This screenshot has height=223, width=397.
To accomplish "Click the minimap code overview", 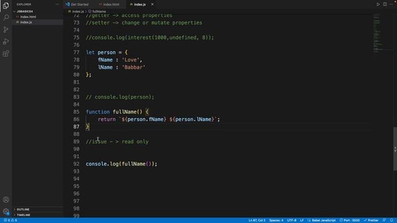I will coord(379,33).
